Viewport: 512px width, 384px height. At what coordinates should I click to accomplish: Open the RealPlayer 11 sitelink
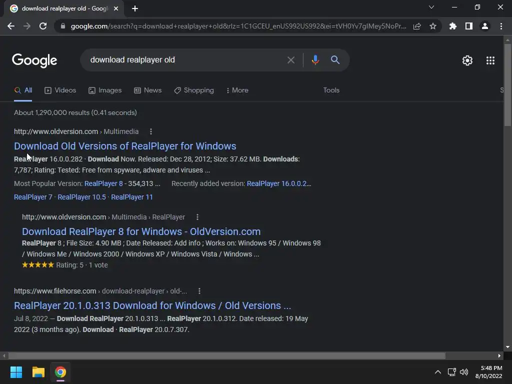(x=132, y=197)
